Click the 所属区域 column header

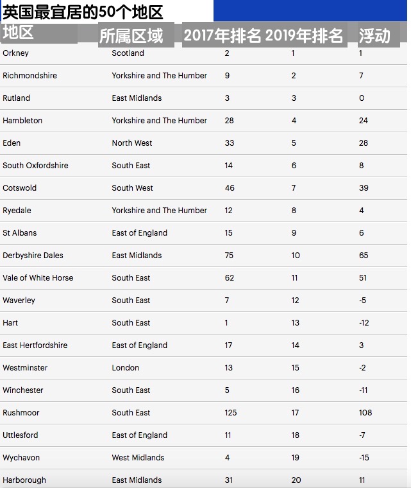pos(131,36)
